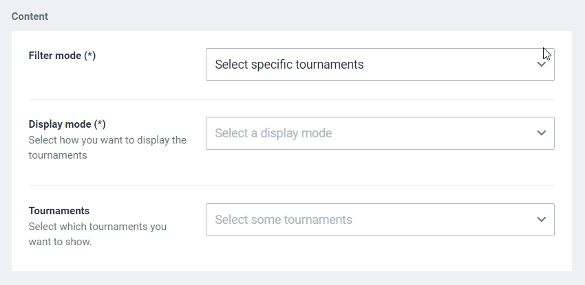
Task: Click the 'Select specific tournaments' value text
Action: pos(289,65)
